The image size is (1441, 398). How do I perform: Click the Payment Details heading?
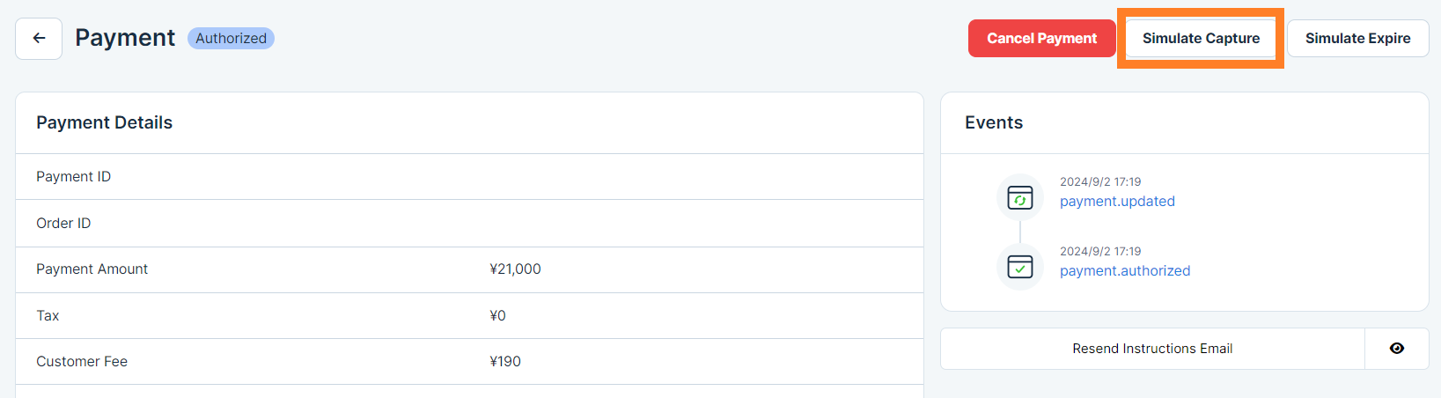[104, 123]
